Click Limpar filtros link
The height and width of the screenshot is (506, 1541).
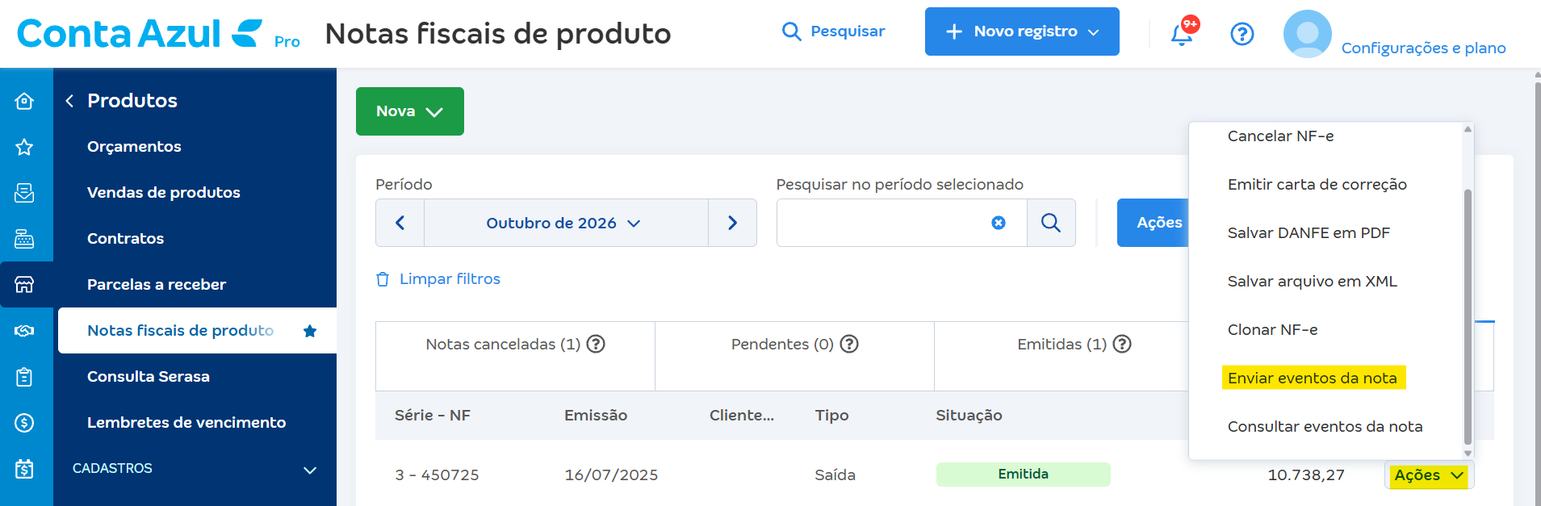pyautogui.click(x=450, y=279)
